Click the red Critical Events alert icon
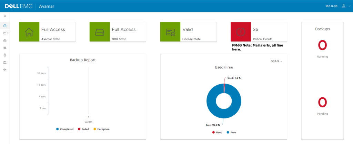This screenshot has height=144, width=353. pyautogui.click(x=241, y=32)
